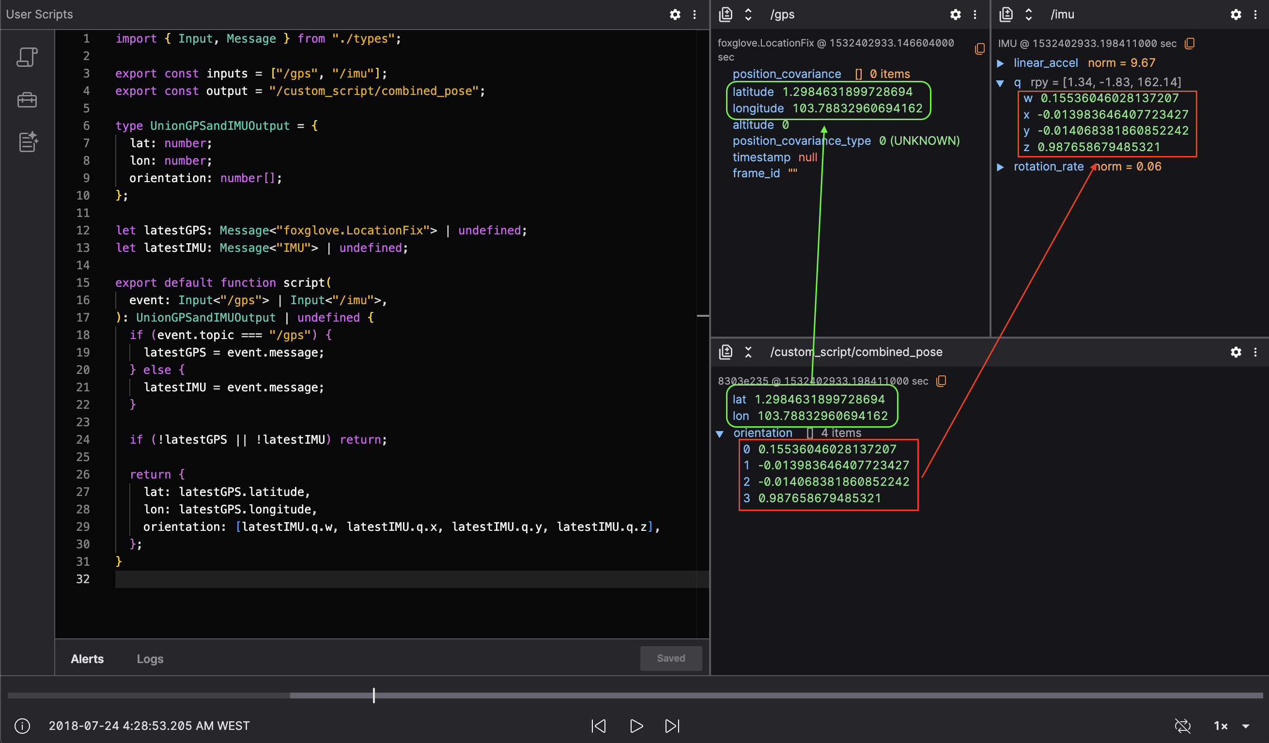Image resolution: width=1269 pixels, height=743 pixels.
Task: Open the playback speed dropdown arrow
Action: tap(1246, 726)
